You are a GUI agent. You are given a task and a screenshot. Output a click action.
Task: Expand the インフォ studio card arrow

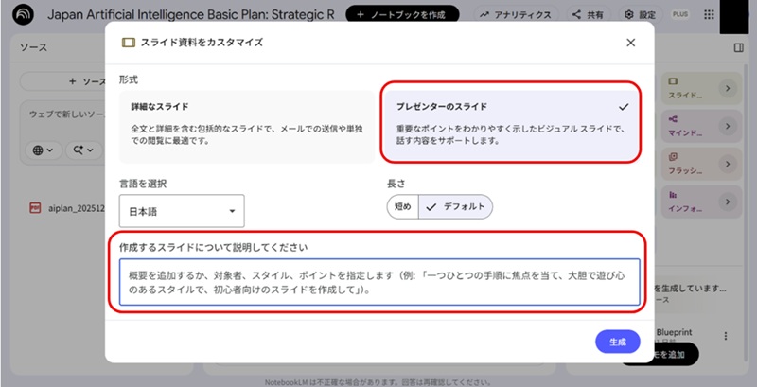pyautogui.click(x=728, y=202)
